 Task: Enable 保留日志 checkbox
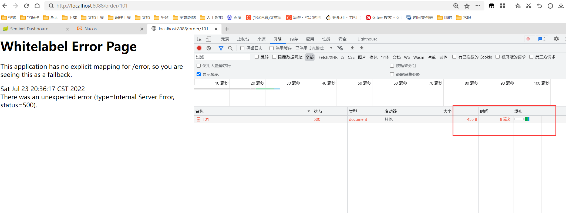(242, 48)
